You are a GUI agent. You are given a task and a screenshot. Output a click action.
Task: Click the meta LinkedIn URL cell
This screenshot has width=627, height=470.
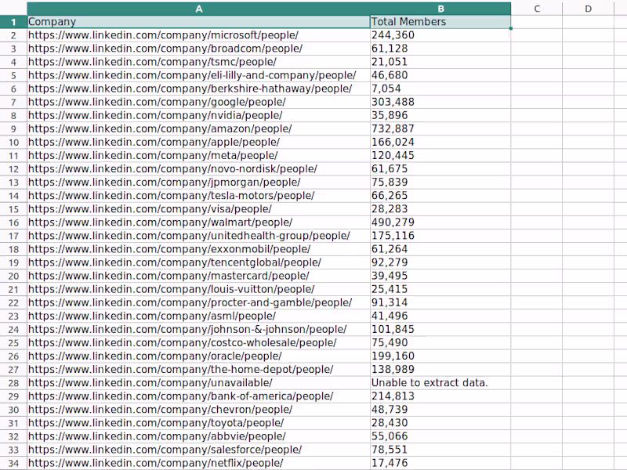(x=199, y=155)
